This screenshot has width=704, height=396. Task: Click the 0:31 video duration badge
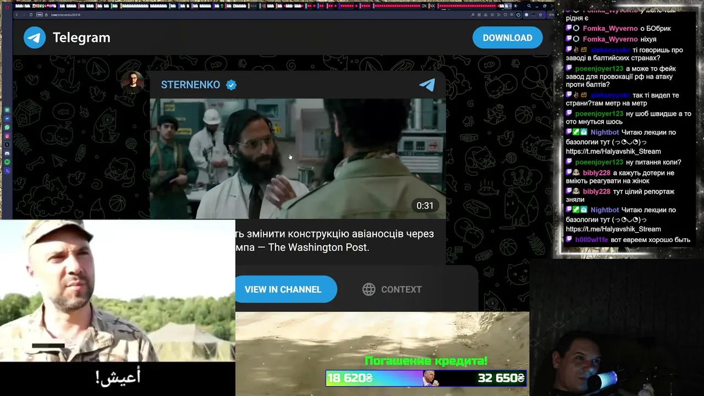[x=425, y=206]
